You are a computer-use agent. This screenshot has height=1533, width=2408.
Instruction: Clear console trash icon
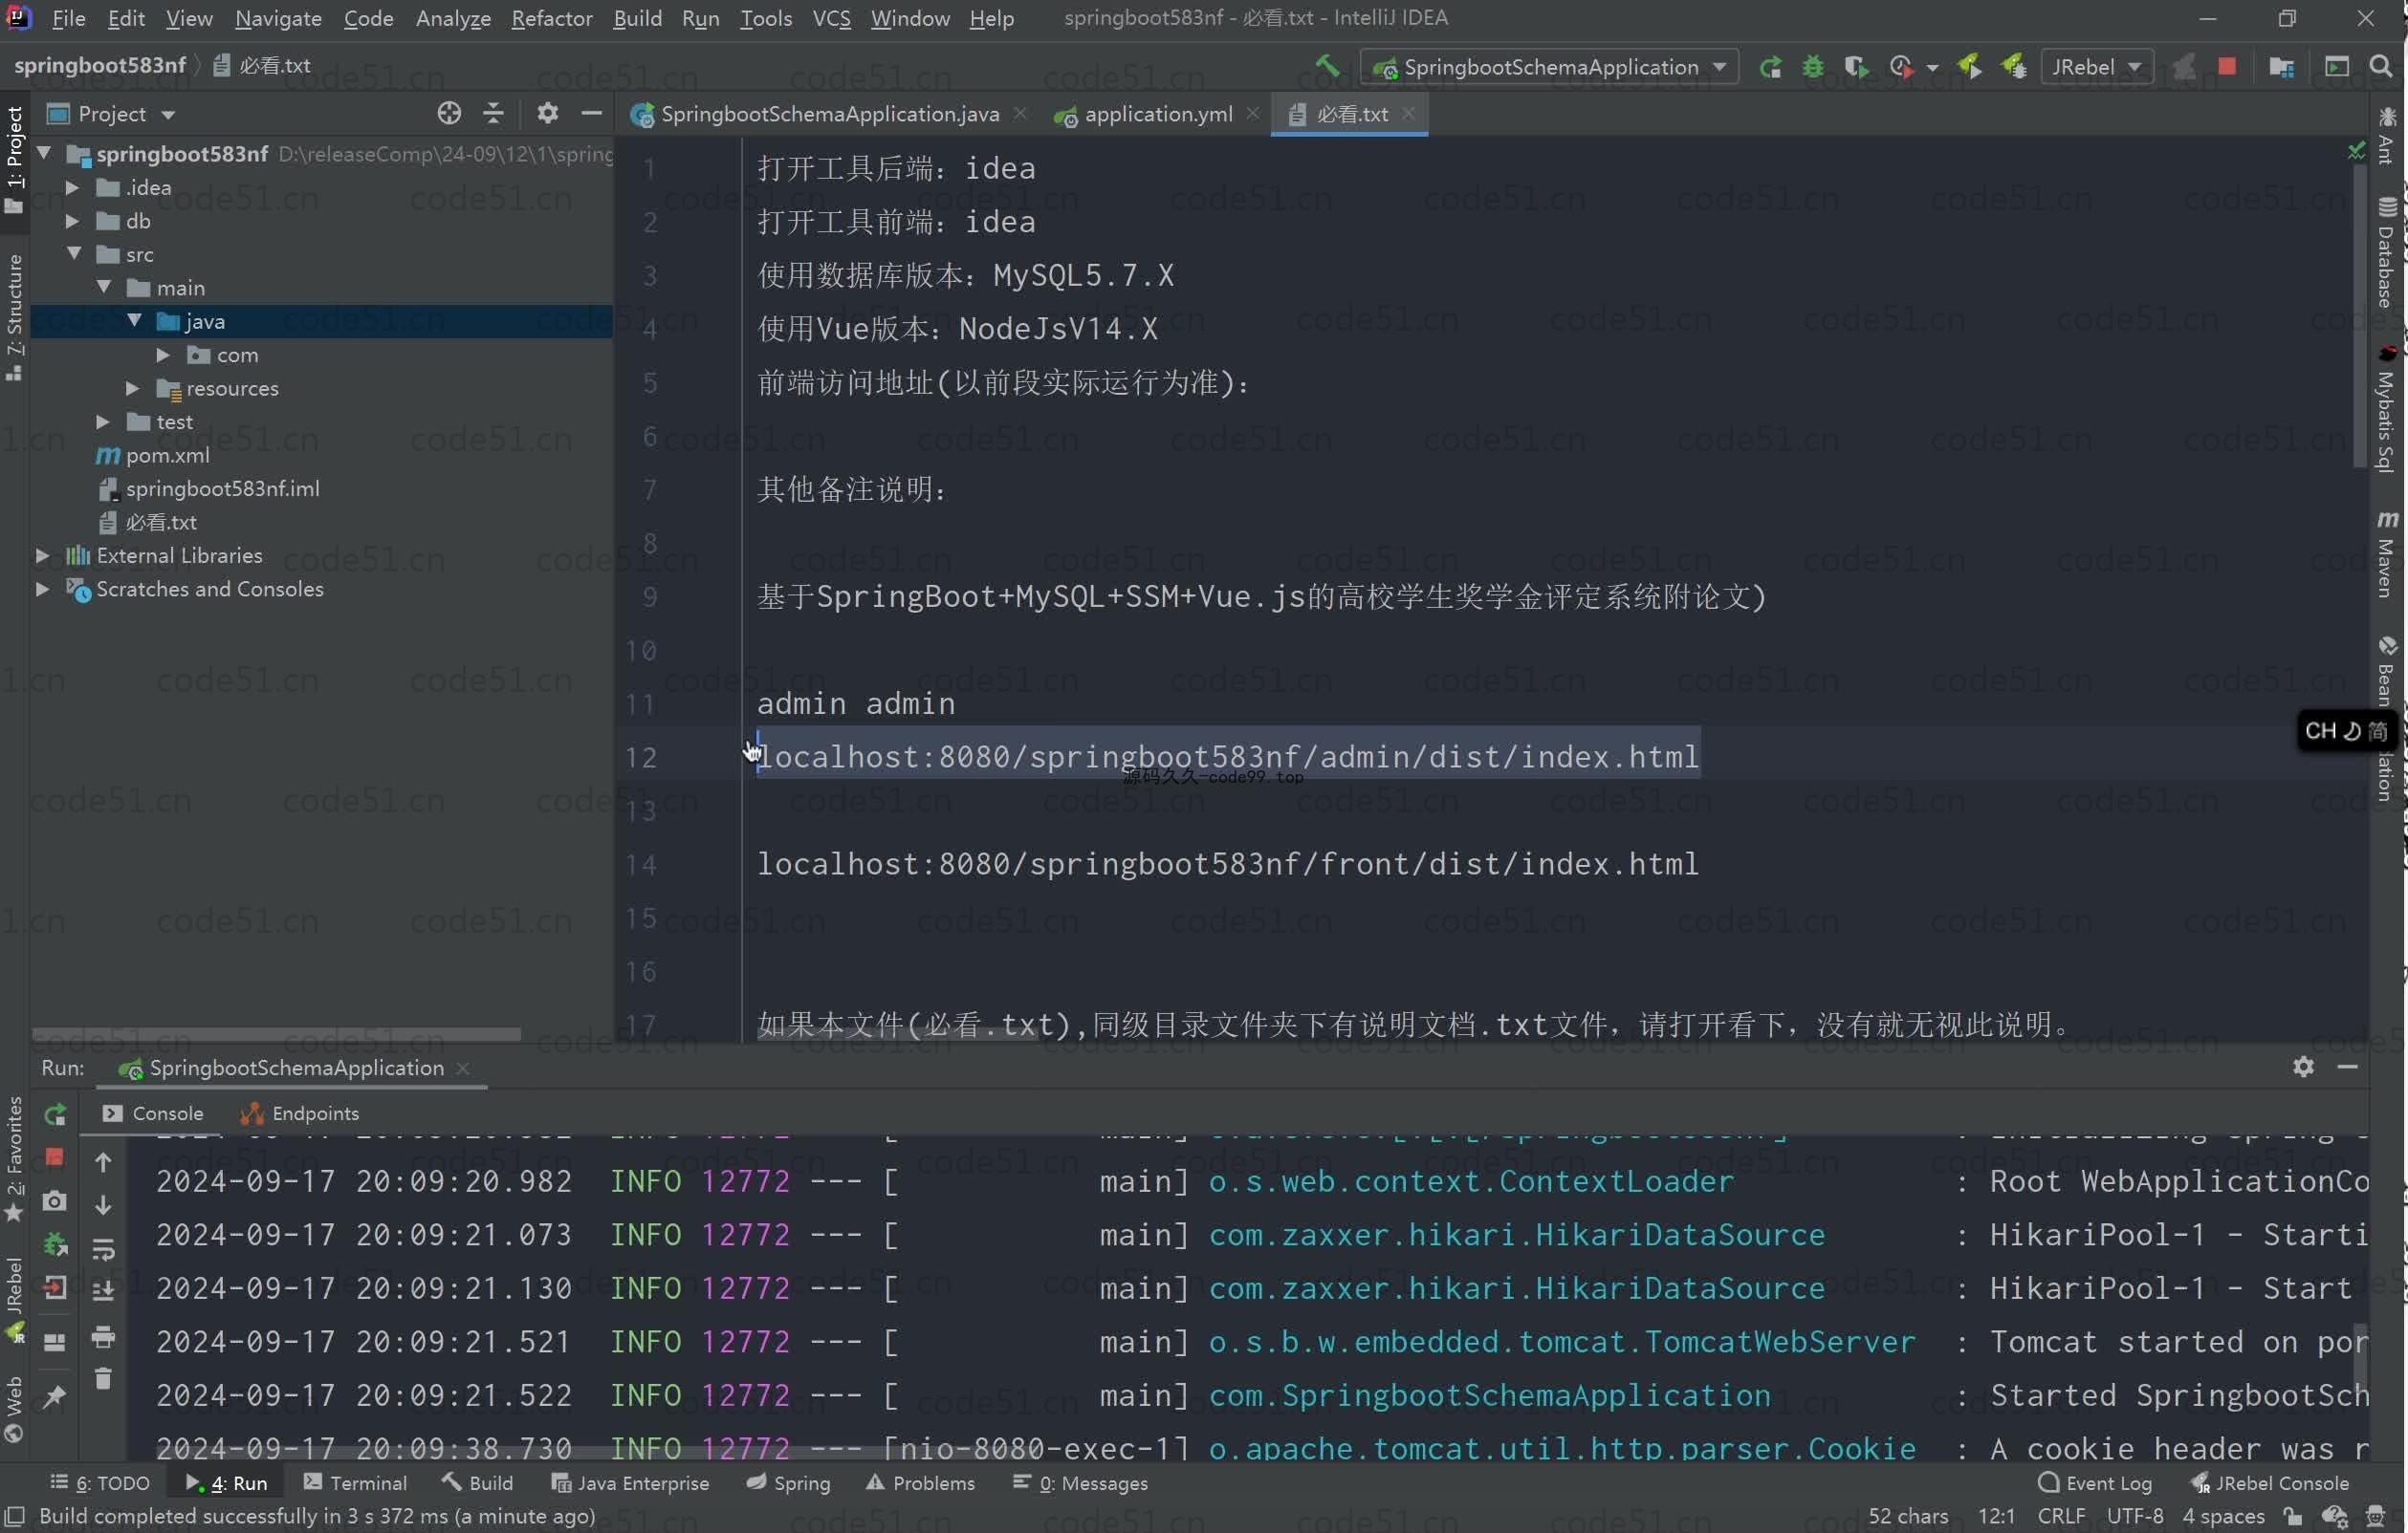click(x=103, y=1379)
